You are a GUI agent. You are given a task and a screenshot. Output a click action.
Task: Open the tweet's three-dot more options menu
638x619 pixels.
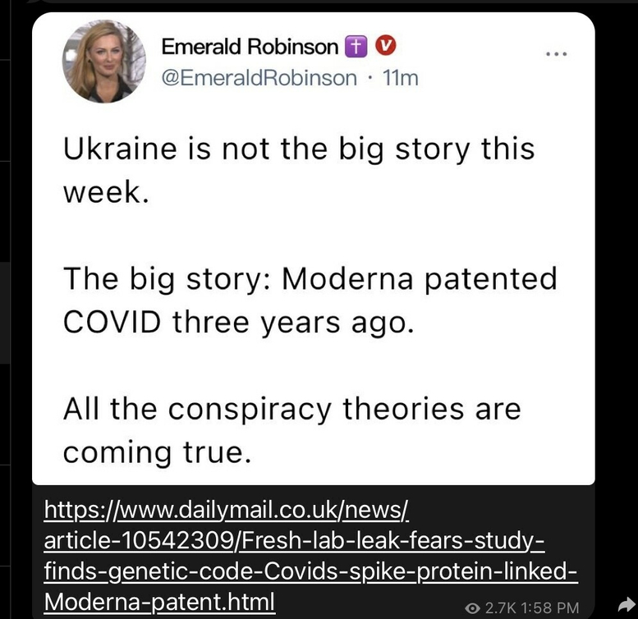coord(556,53)
